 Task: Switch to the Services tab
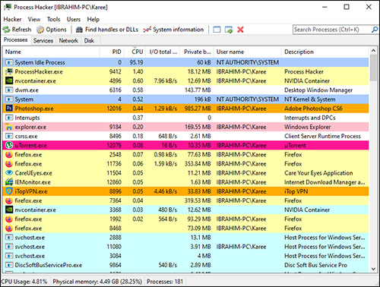tap(43, 40)
